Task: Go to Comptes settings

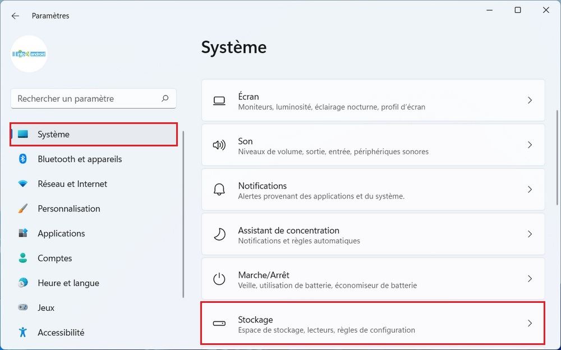Action: (x=54, y=258)
